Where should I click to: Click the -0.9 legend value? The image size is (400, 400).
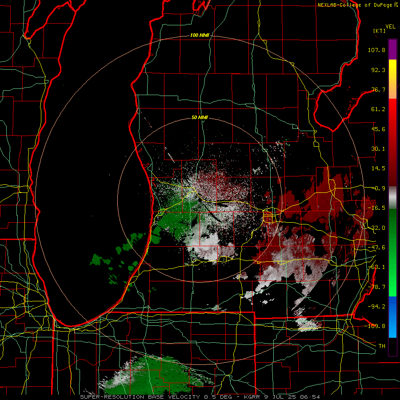(x=378, y=188)
